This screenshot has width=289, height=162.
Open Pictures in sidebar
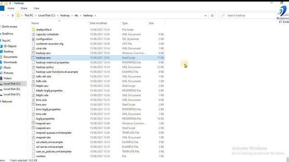pyautogui.click(x=8, y=73)
